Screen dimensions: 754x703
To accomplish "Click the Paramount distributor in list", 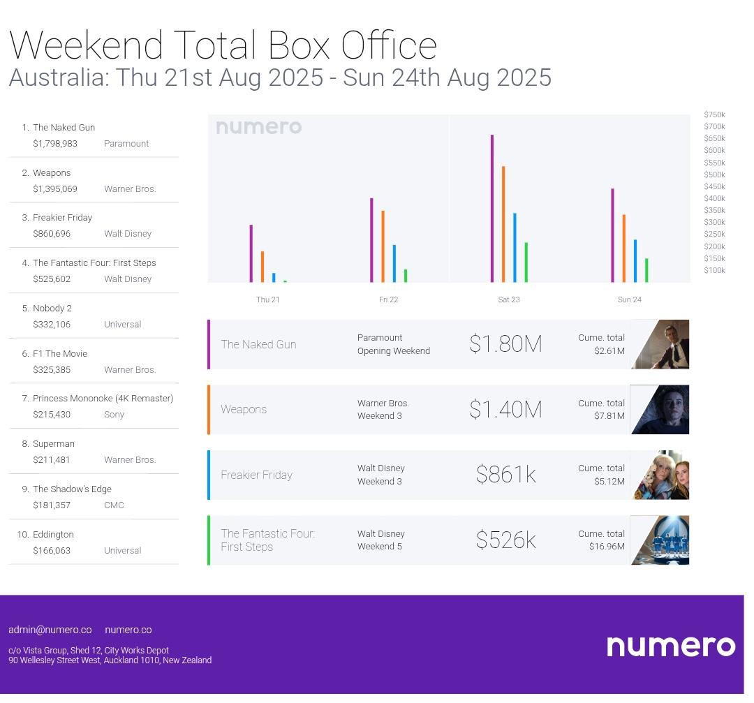I will pos(126,144).
